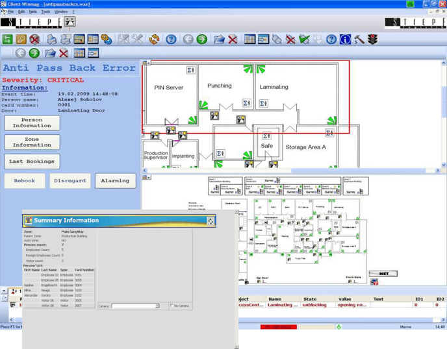Open the Window menu

click(x=61, y=12)
